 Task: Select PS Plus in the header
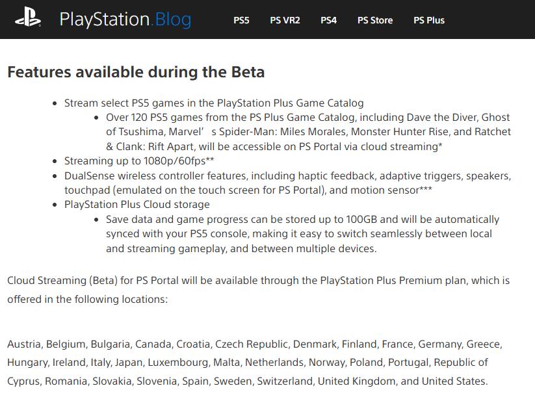pos(429,20)
